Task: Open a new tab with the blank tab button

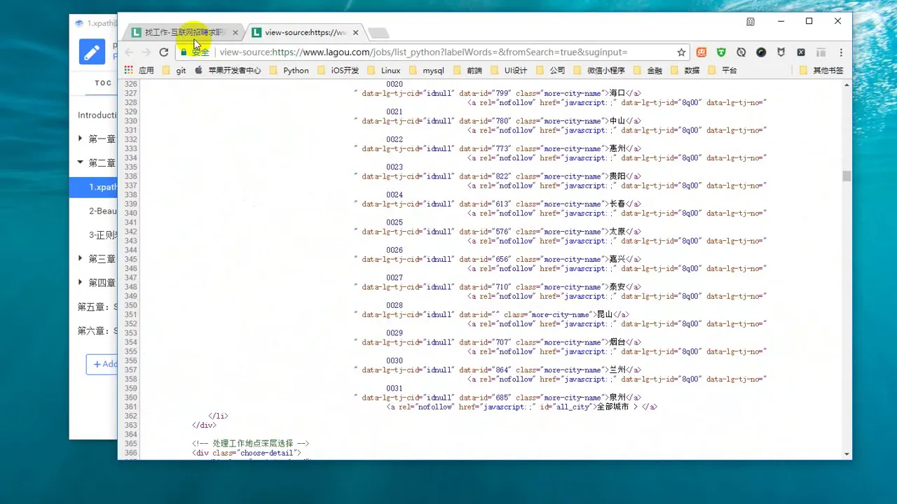Action: [378, 33]
